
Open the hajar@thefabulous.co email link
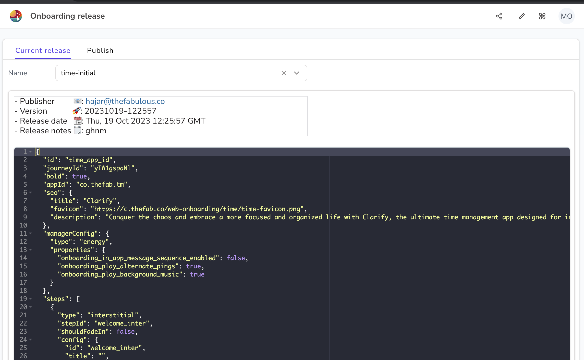[x=125, y=101]
